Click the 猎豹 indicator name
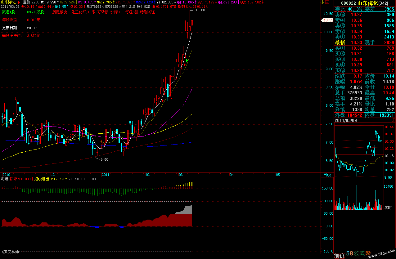396x259 pixels. coord(26,2)
